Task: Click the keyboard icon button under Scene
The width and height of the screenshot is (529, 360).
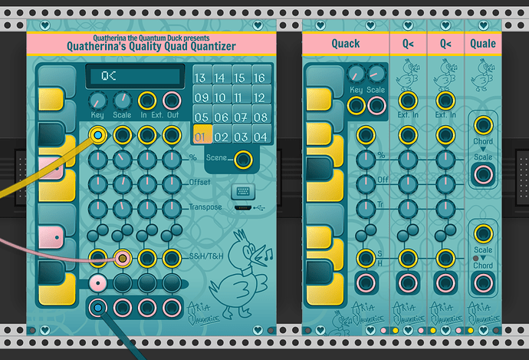Action: click(x=243, y=191)
